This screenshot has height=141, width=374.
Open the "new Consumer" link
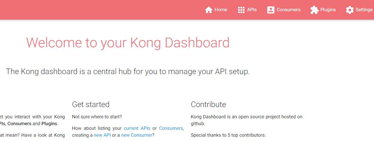click(136, 135)
